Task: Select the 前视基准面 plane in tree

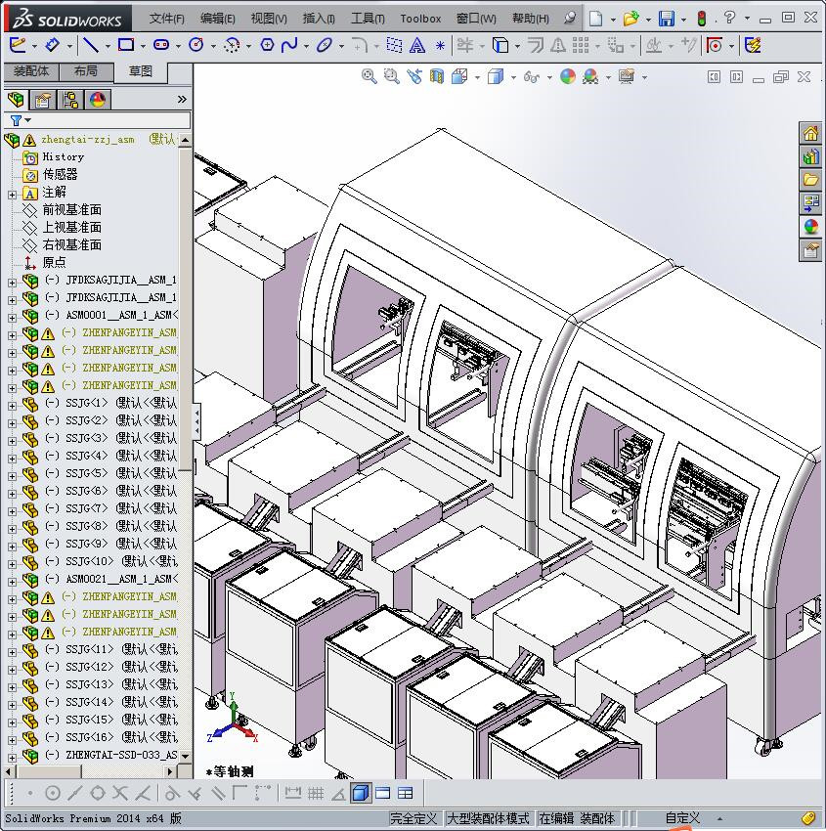Action: 71,210
